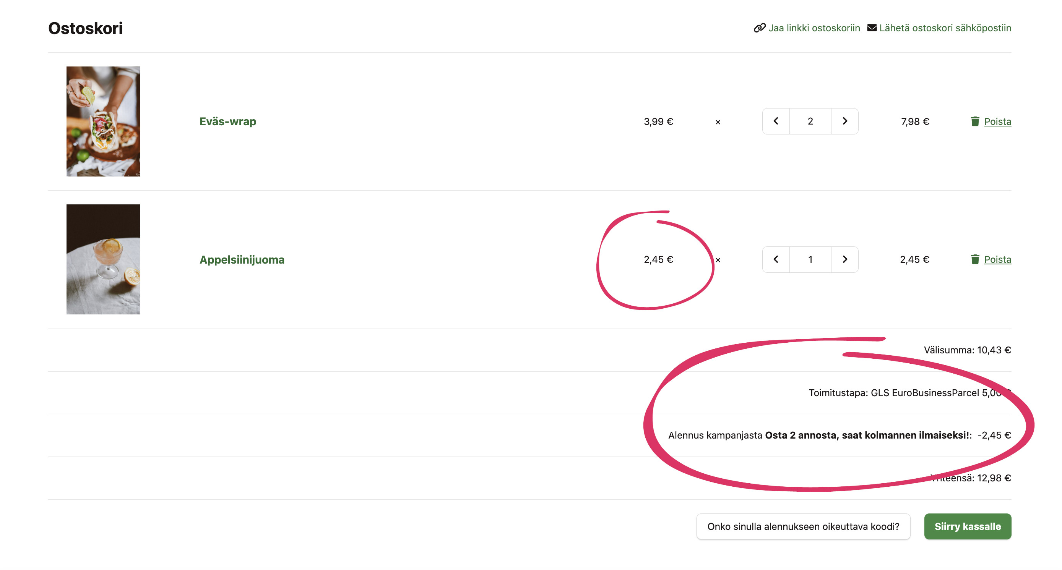
Task: Click the Eväs-wrap quantity field
Action: [810, 121]
